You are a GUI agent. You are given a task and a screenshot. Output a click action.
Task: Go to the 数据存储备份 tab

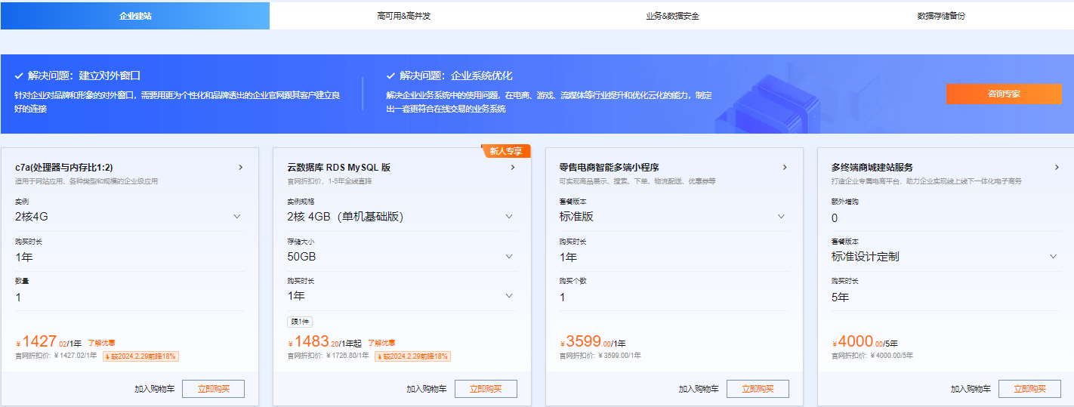click(x=940, y=15)
